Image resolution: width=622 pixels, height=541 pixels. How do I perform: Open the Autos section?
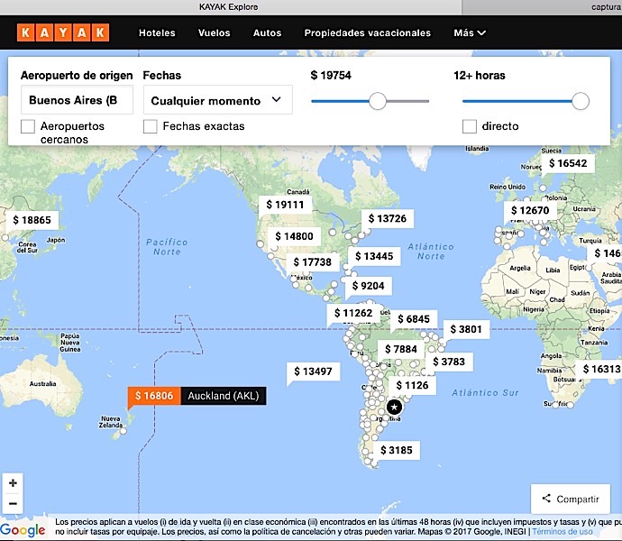click(268, 33)
